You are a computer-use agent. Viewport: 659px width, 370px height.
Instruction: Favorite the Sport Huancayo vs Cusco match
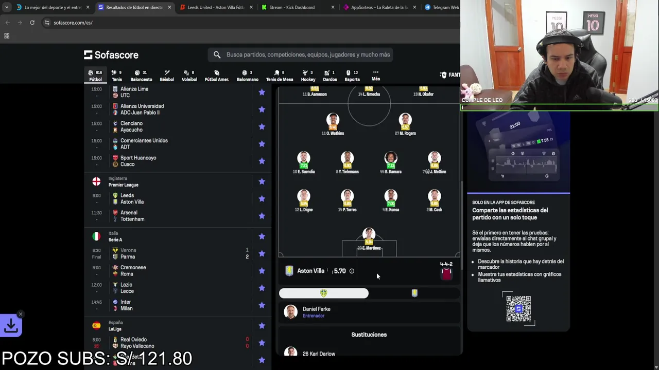click(x=262, y=161)
